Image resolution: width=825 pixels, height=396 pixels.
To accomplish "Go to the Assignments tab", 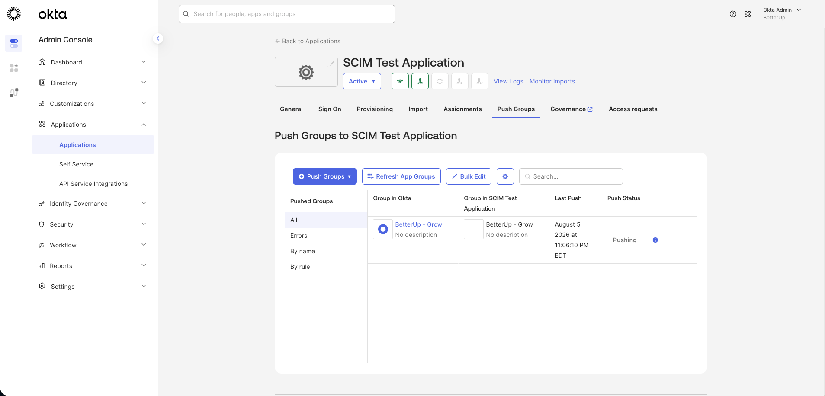I will click(462, 109).
